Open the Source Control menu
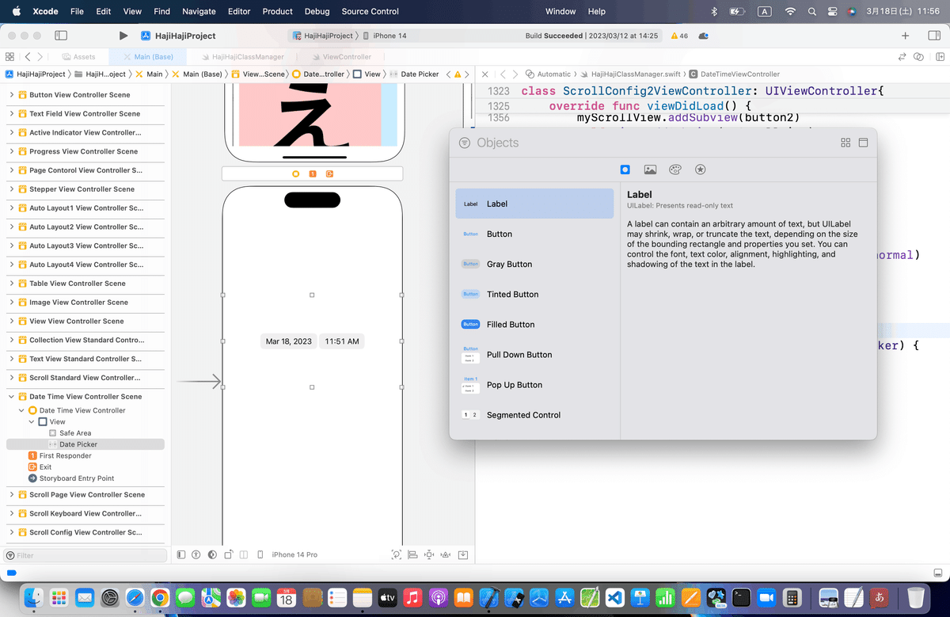950x617 pixels. (370, 11)
